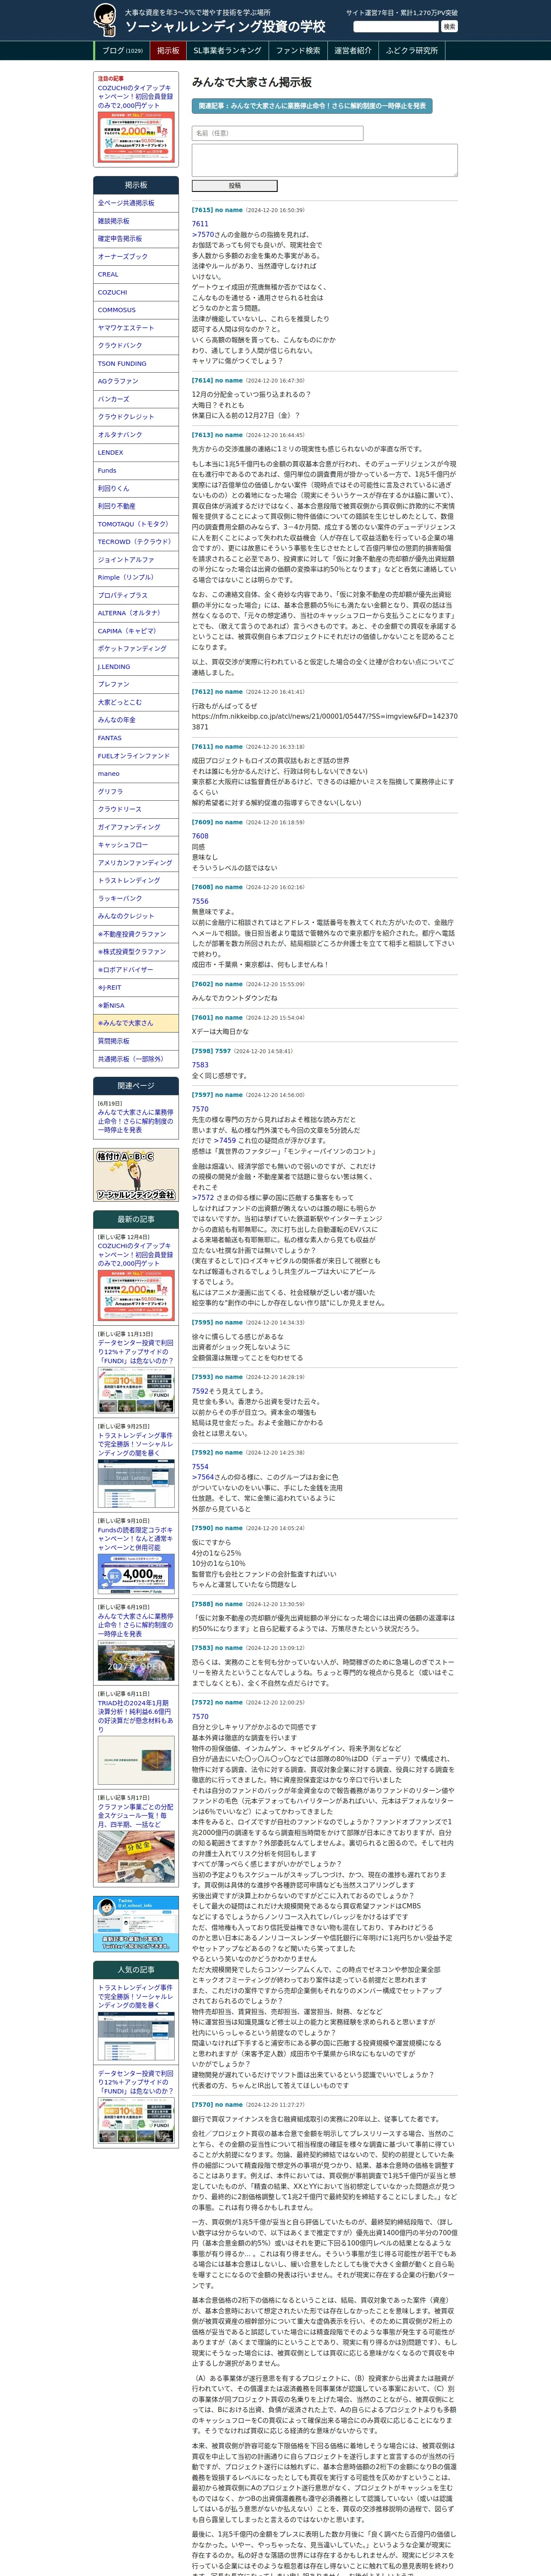Click reply anchor >7572 in post 7597
Screen dimensions: 551x2576
pos(203,1198)
